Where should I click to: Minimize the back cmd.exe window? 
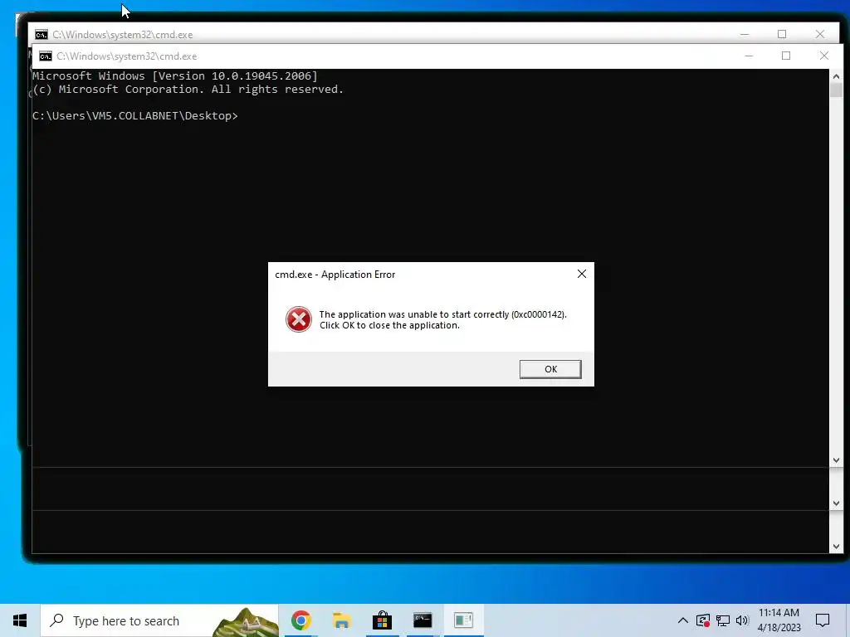point(745,34)
